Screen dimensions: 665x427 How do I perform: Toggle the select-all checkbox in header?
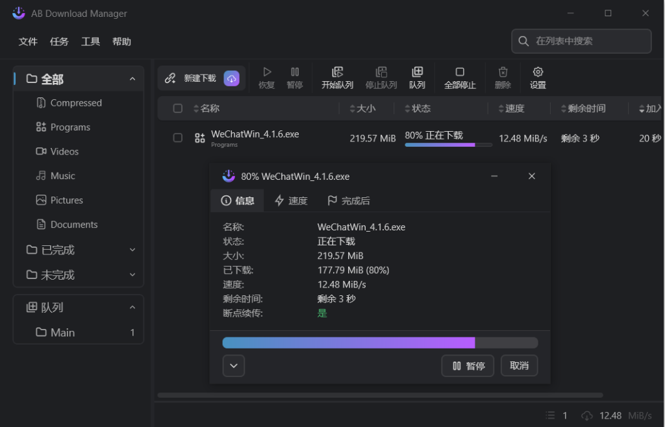178,108
